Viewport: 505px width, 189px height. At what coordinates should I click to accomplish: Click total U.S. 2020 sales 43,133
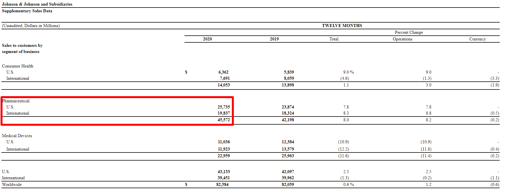pyautogui.click(x=224, y=172)
